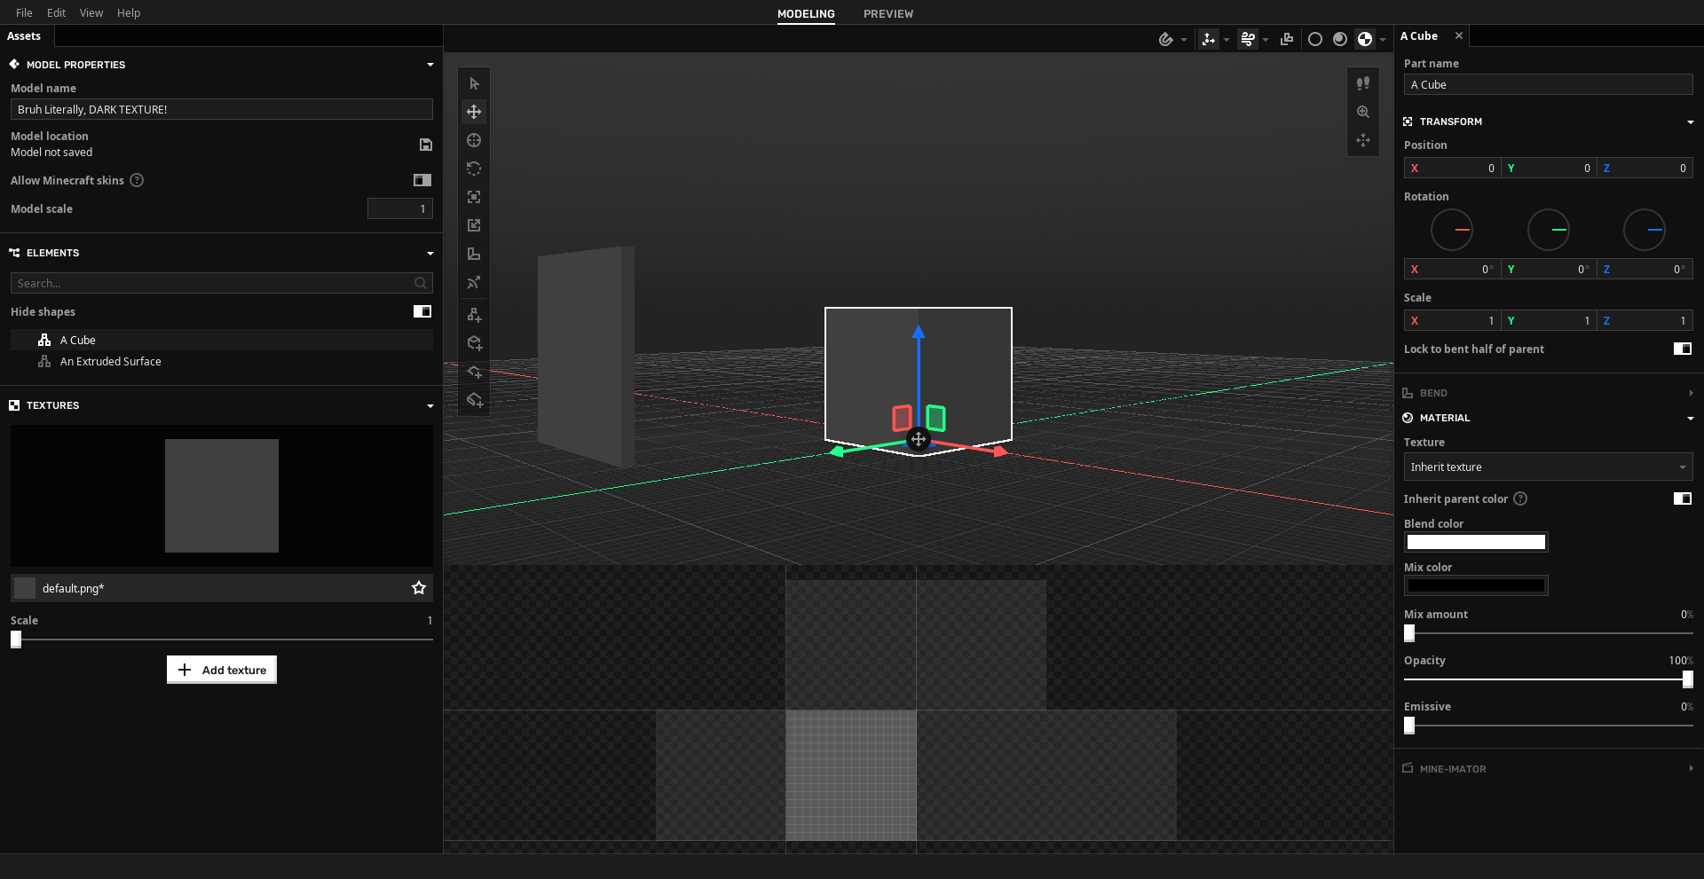The image size is (1704, 879).
Task: Switch to the shaded sphere view mode
Action: pos(1340,39)
